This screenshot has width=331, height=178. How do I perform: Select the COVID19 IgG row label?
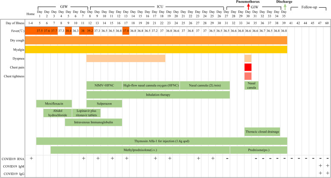[x=14, y=174]
